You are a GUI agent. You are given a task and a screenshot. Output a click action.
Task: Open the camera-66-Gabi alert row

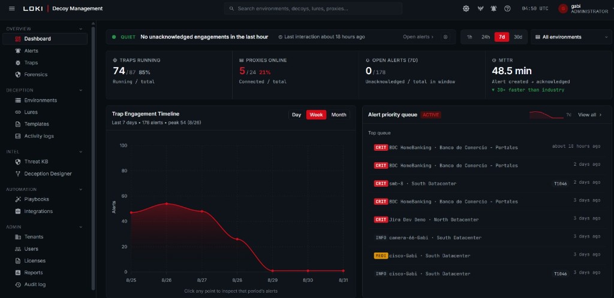click(x=487, y=238)
